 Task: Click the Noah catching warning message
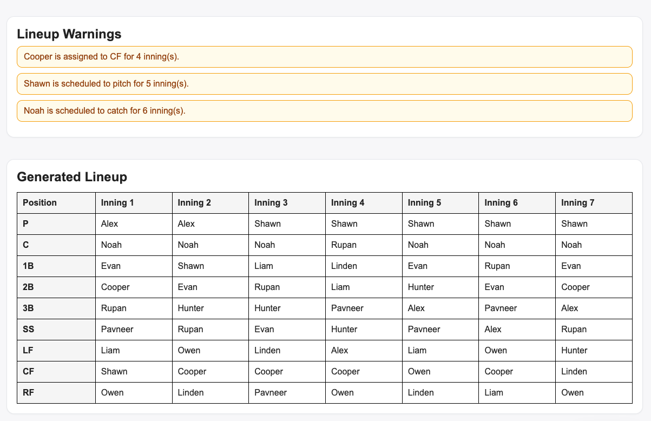tap(325, 111)
